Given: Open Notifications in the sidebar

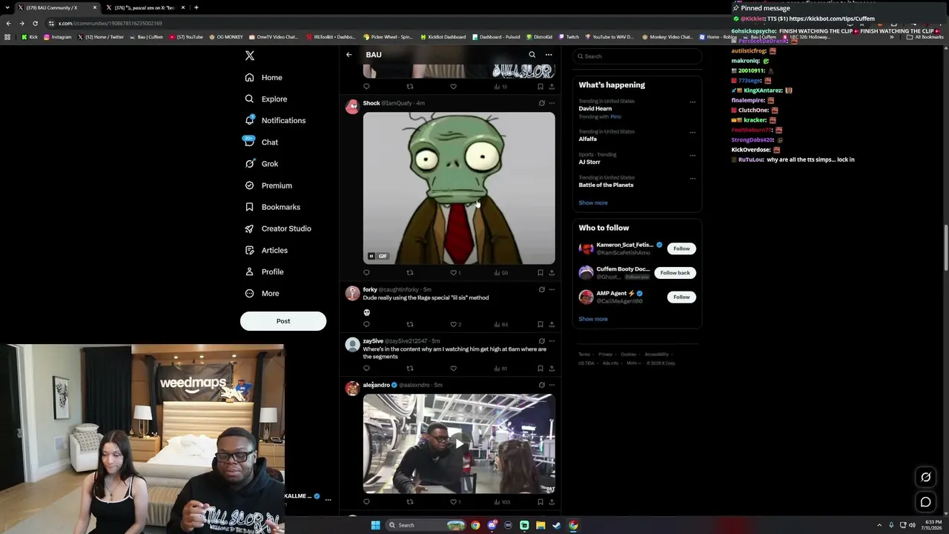Looking at the screenshot, I should click(x=275, y=120).
